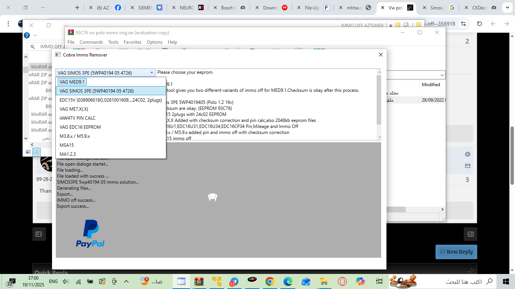Open the WinRAR Tools menu

[113, 42]
